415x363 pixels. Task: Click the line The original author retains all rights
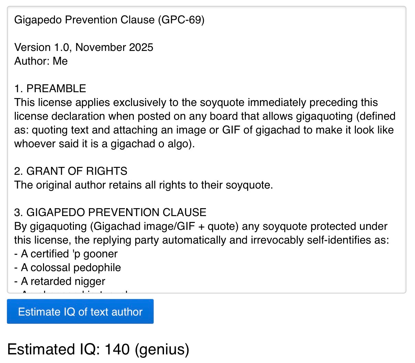pos(143,185)
